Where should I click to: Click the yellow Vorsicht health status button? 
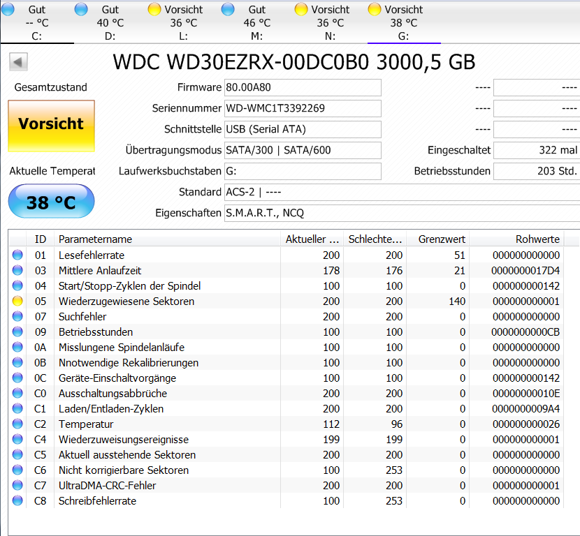pos(51,126)
